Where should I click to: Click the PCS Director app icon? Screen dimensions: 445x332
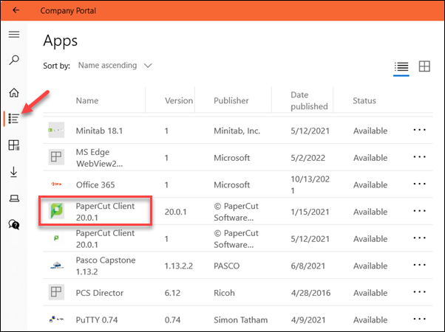point(56,292)
